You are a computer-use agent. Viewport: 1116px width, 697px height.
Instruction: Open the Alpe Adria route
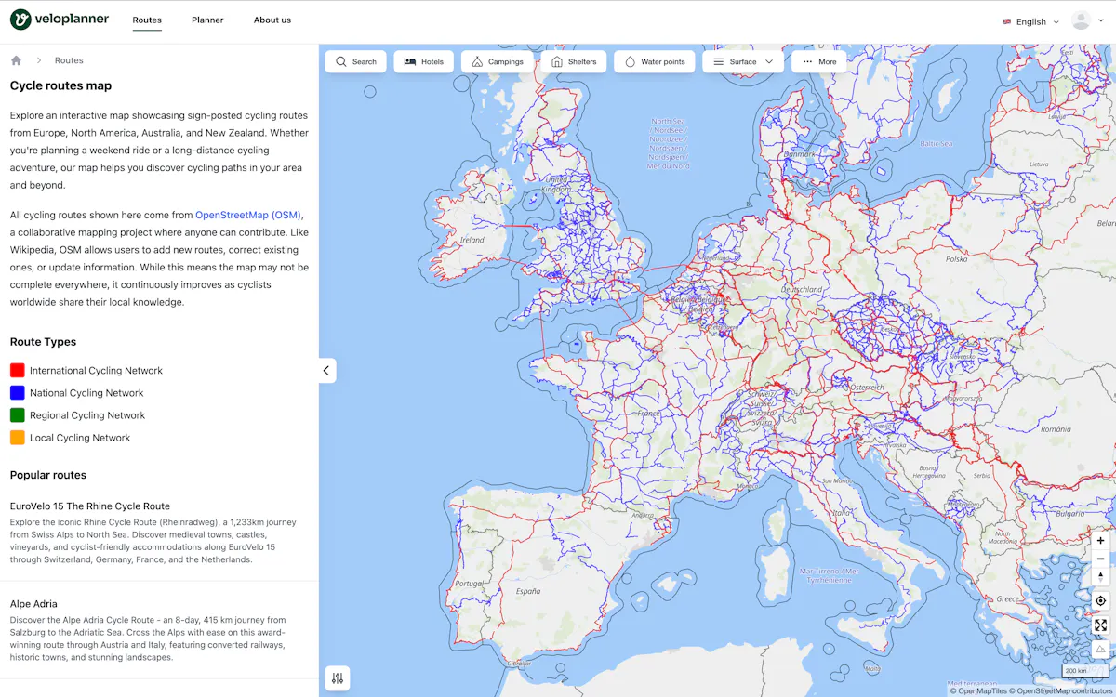33,604
